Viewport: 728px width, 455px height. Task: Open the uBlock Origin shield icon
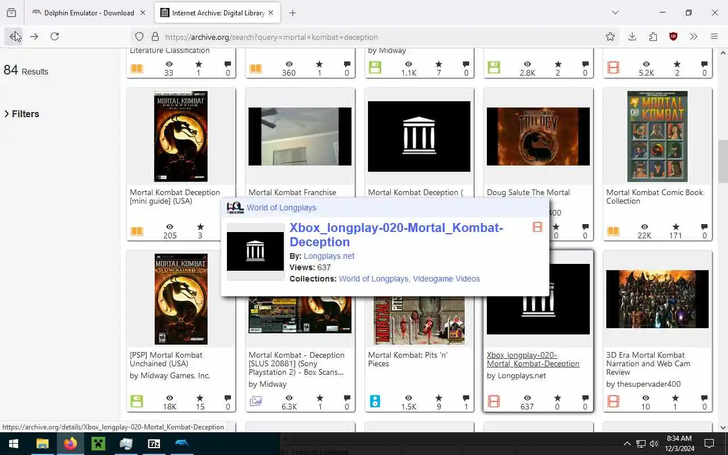point(673,36)
